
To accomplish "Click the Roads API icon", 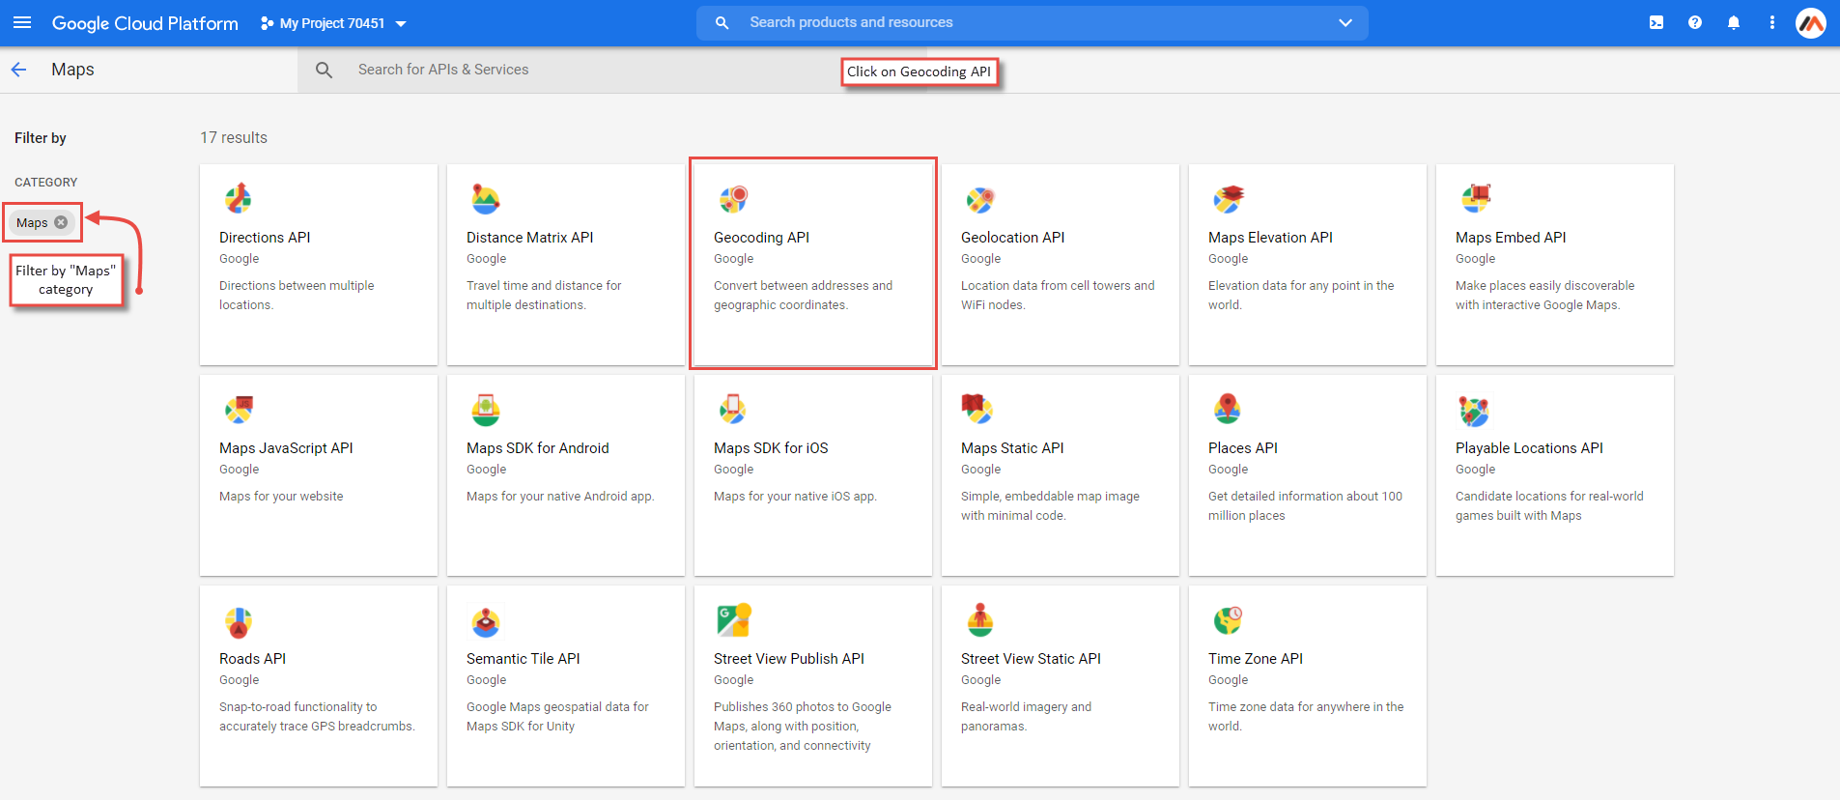I will (238, 621).
